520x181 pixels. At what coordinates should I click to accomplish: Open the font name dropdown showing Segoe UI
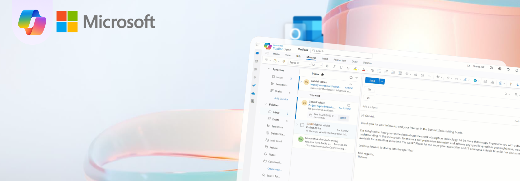tap(300, 63)
